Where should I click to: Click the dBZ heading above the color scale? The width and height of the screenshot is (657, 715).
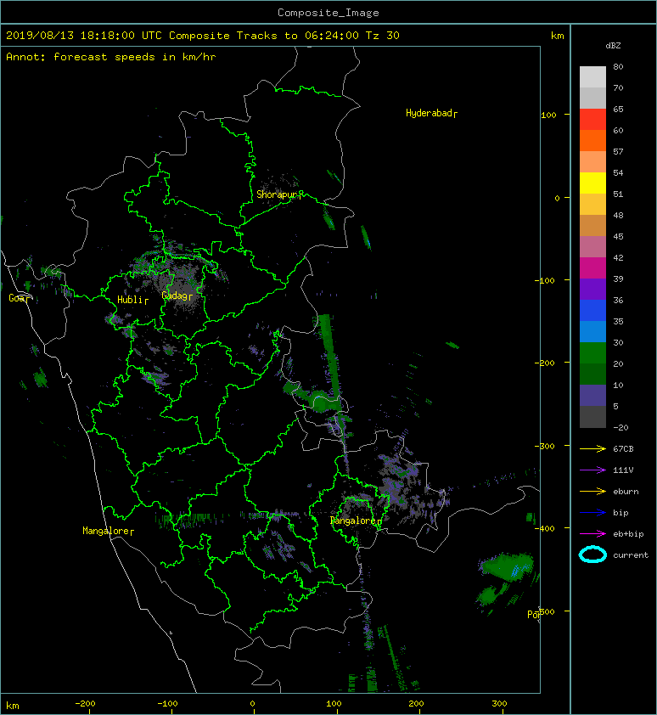tap(613, 46)
